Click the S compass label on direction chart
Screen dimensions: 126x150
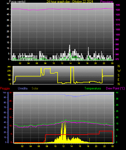tap(118, 75)
